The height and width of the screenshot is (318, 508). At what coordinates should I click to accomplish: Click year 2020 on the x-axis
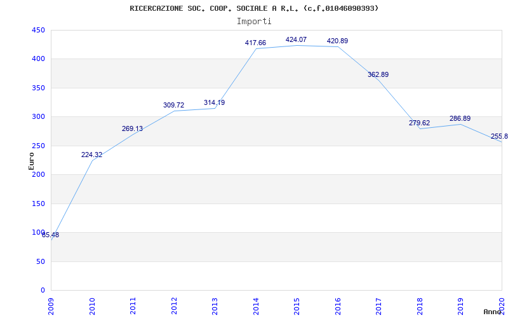tap(502, 306)
